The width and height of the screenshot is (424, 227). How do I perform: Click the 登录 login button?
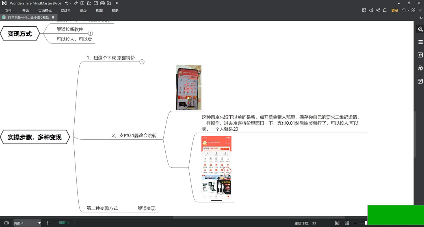click(395, 10)
